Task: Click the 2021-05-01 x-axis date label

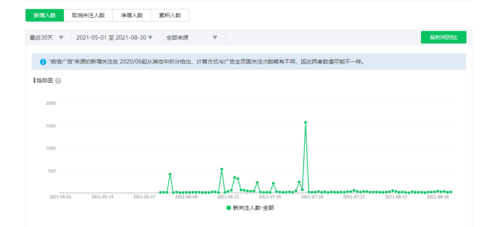Action: pos(60,197)
